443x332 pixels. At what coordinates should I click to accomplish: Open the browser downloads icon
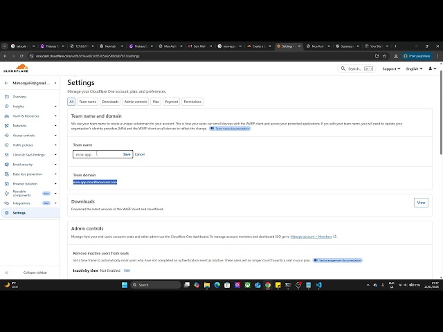coord(396,56)
